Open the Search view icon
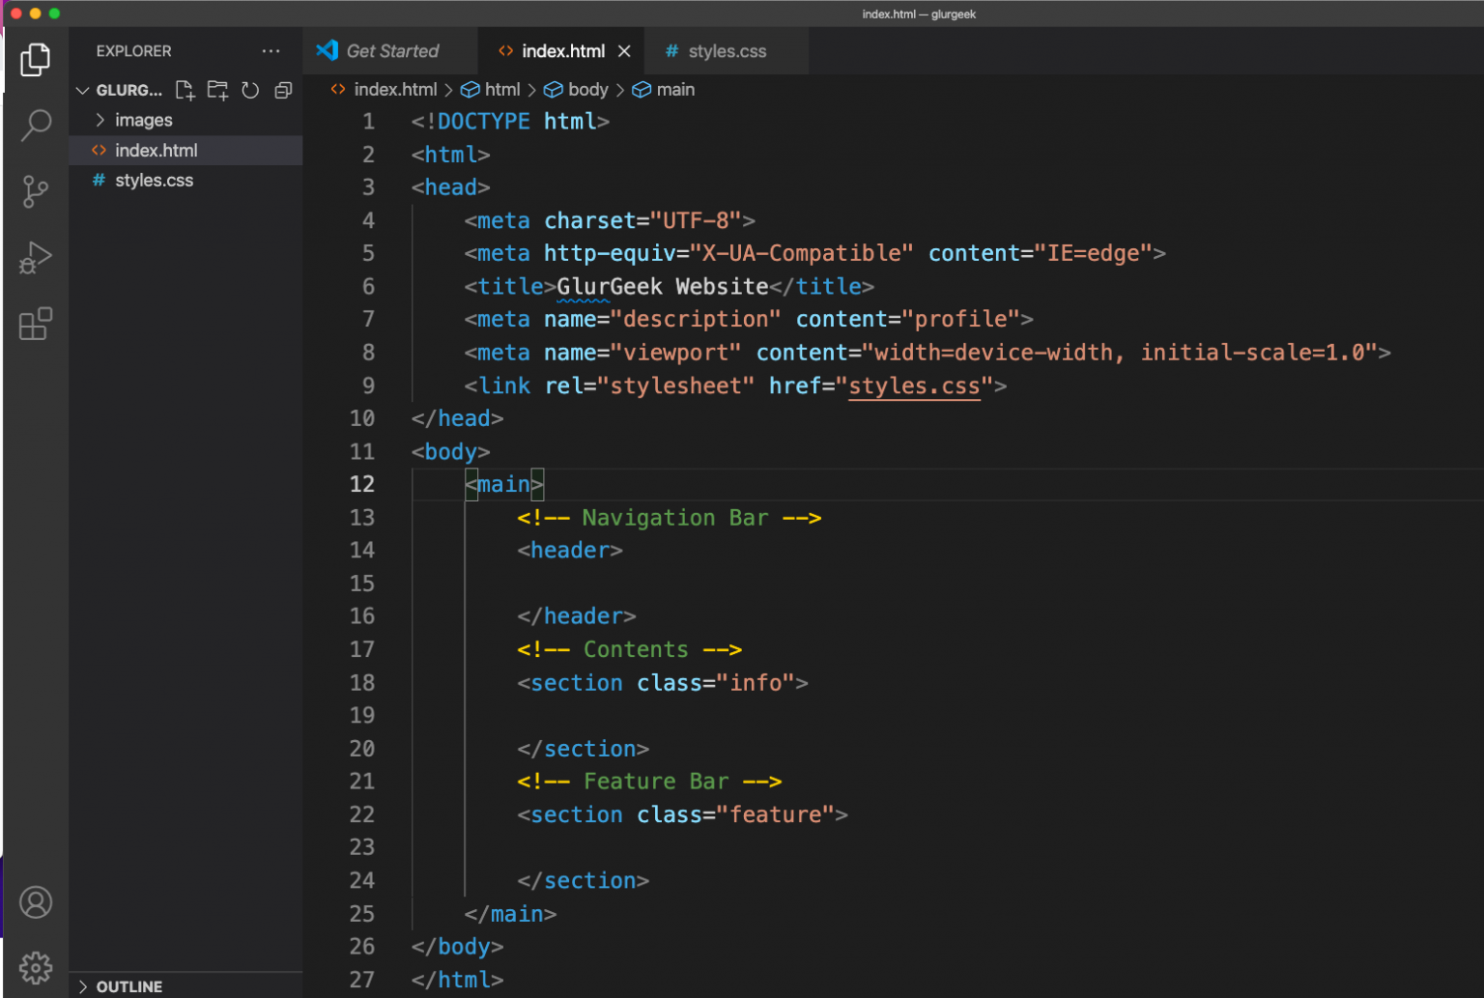The image size is (1484, 998). tap(36, 125)
